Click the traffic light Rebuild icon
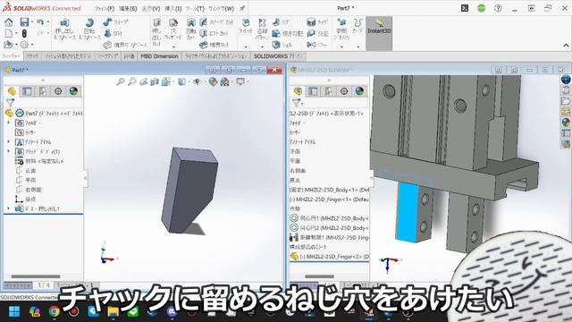The image size is (572, 322). [24, 34]
